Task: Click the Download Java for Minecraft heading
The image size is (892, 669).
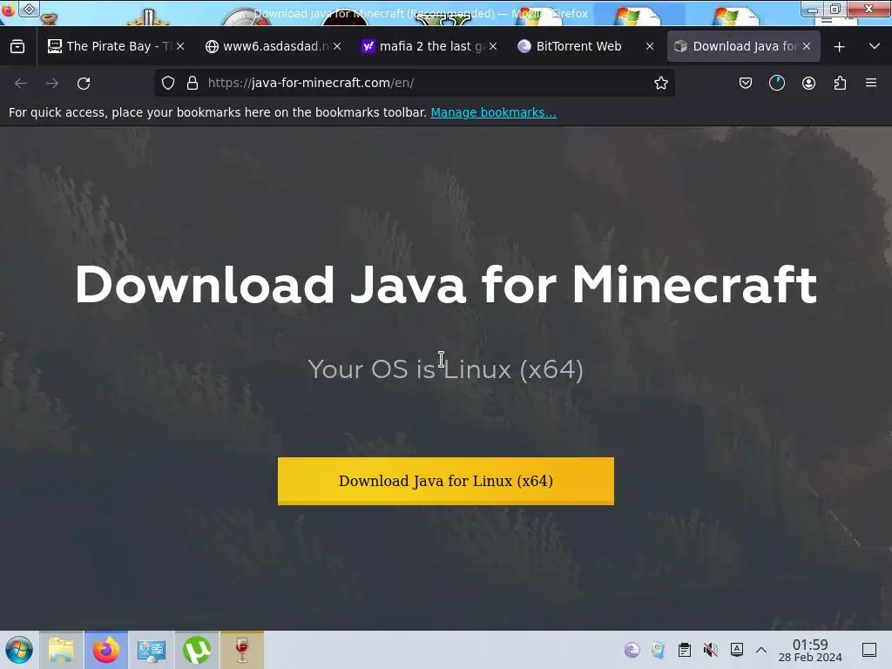Action: tap(445, 285)
